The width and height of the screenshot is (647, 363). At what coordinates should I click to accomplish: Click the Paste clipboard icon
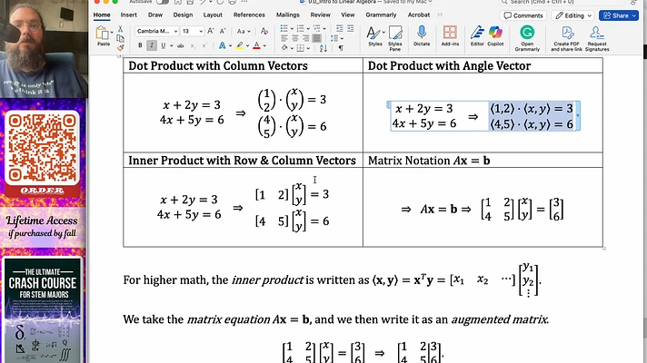click(102, 33)
